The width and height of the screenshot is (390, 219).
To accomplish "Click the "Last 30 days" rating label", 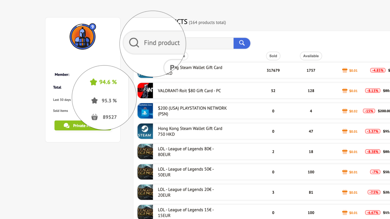I will 62,100.
